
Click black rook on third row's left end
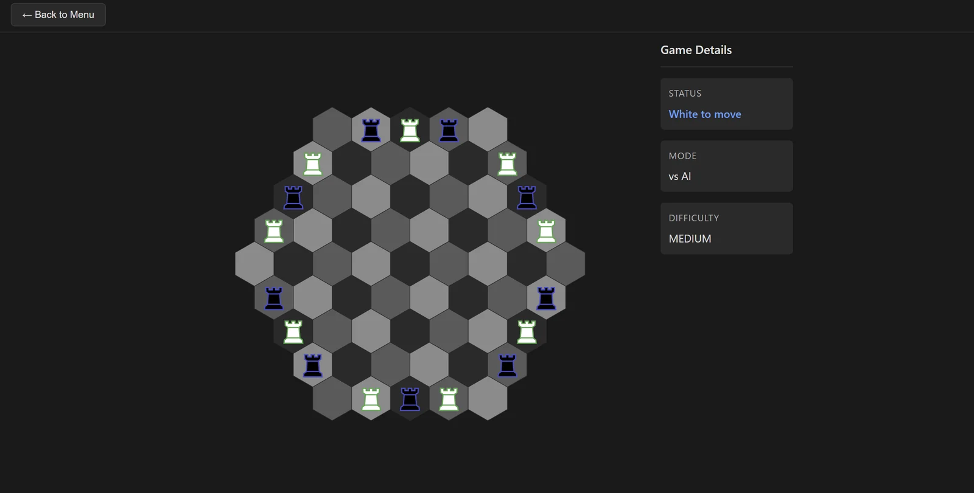pos(293,198)
